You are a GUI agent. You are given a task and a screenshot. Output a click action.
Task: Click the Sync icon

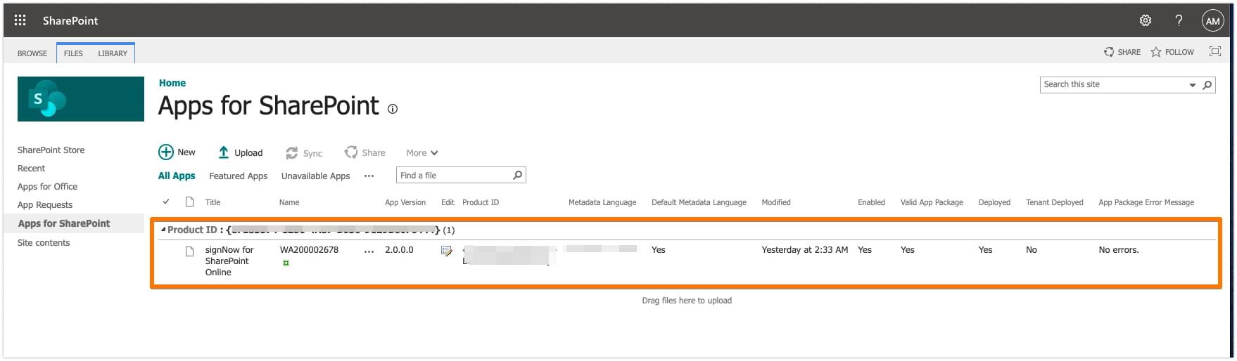(x=291, y=153)
